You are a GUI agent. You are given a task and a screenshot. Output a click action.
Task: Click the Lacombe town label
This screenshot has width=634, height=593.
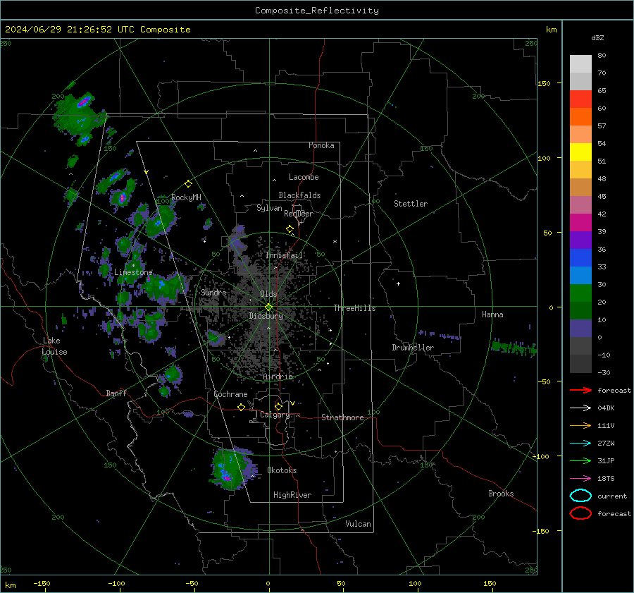pos(304,177)
